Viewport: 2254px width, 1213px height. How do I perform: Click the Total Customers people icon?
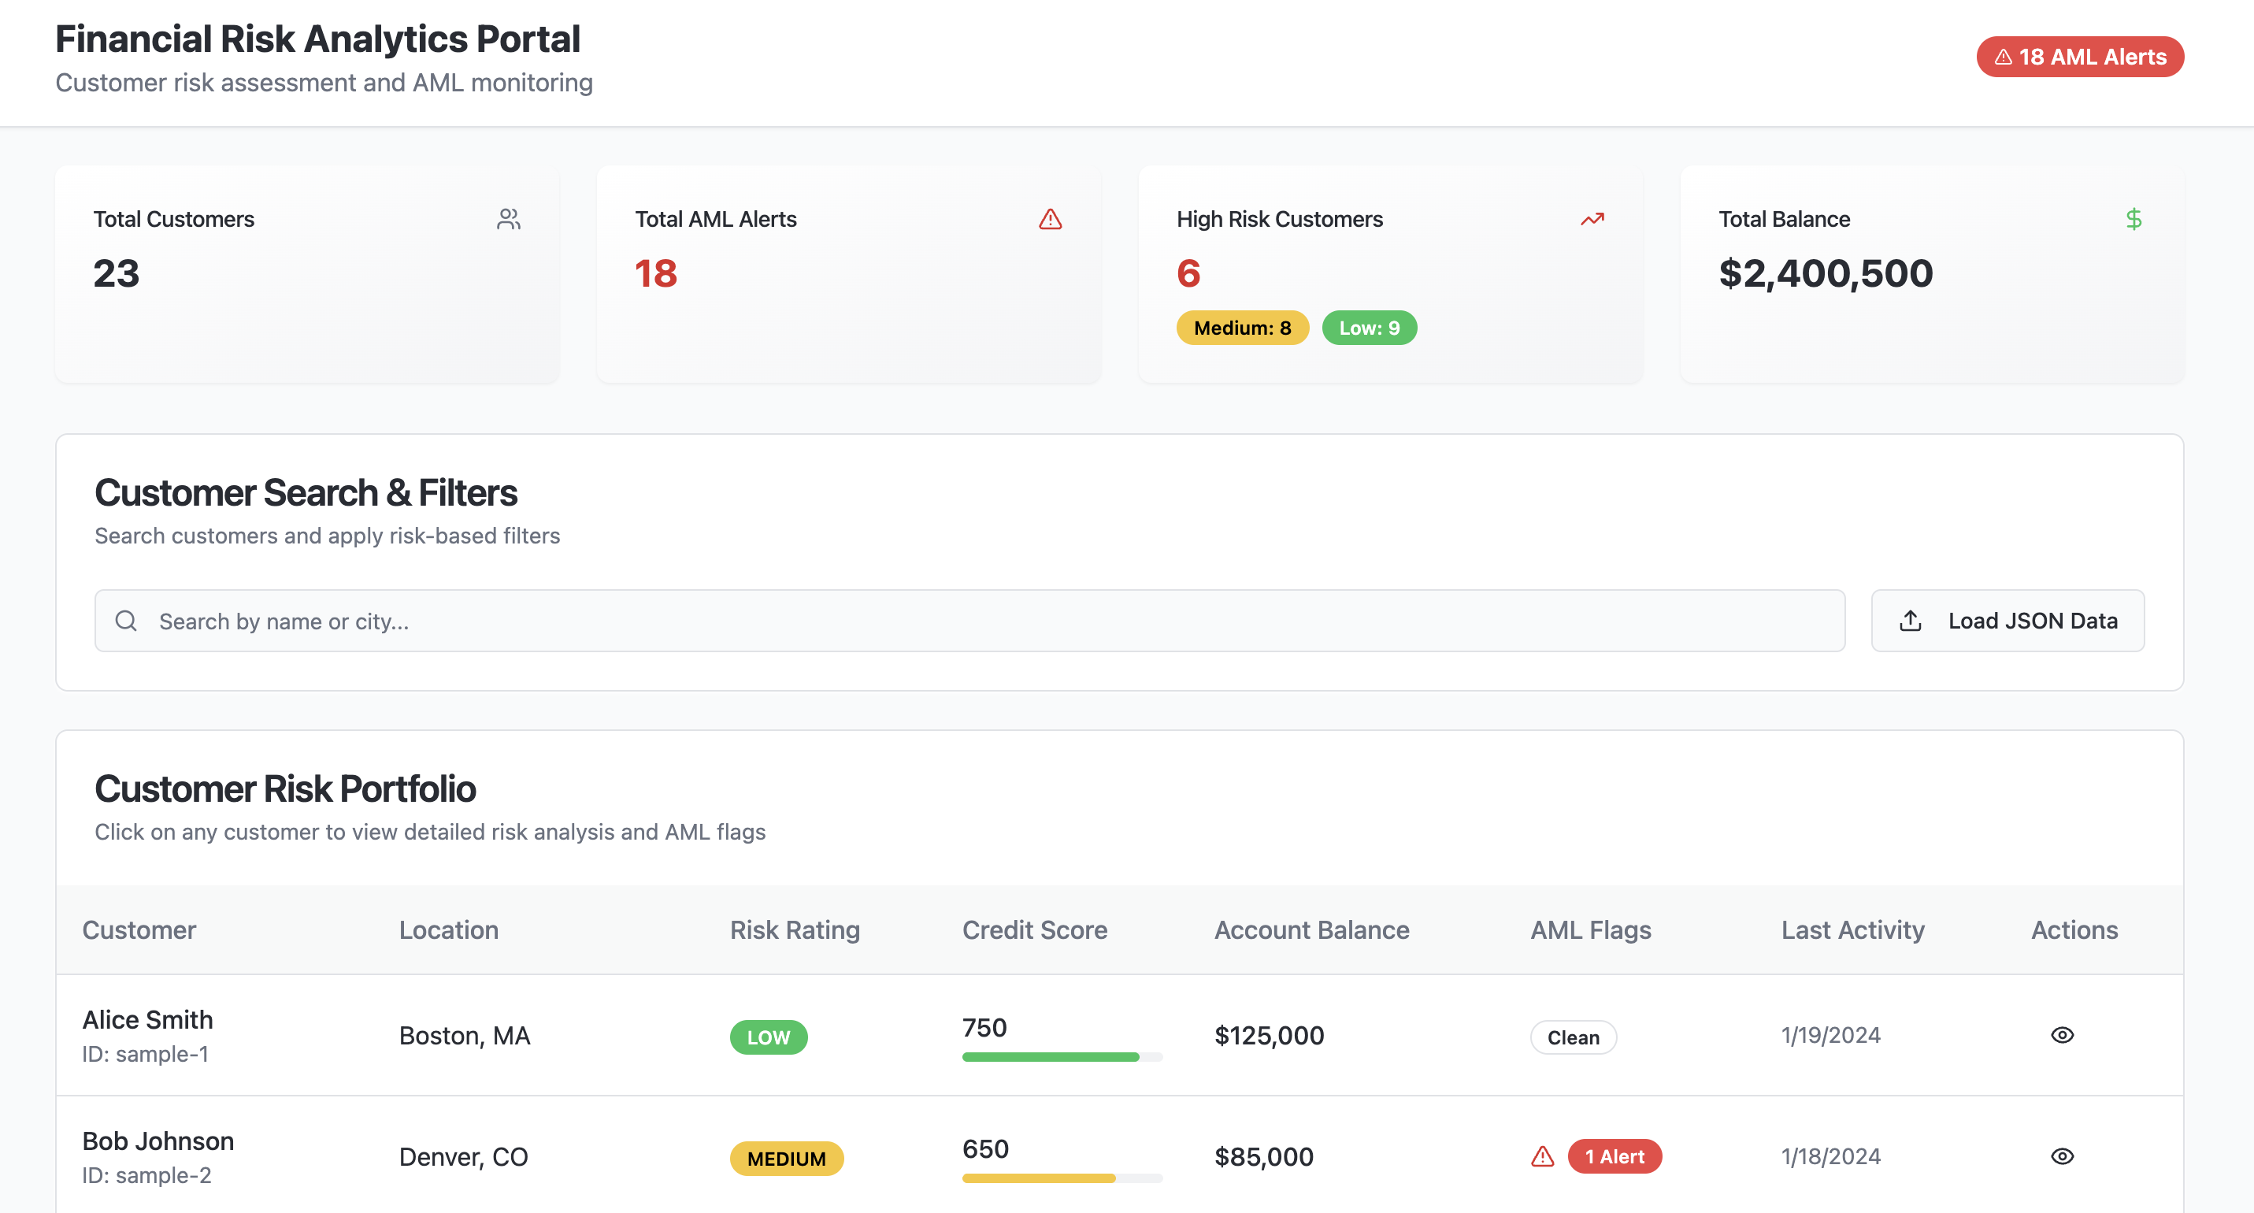[x=509, y=219]
